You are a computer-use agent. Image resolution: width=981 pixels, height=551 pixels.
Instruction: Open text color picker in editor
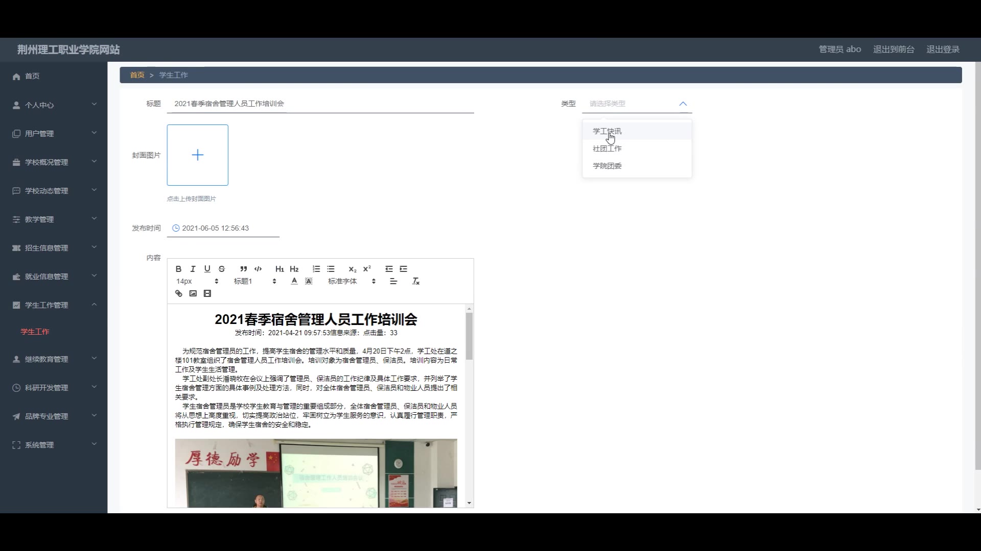294,281
